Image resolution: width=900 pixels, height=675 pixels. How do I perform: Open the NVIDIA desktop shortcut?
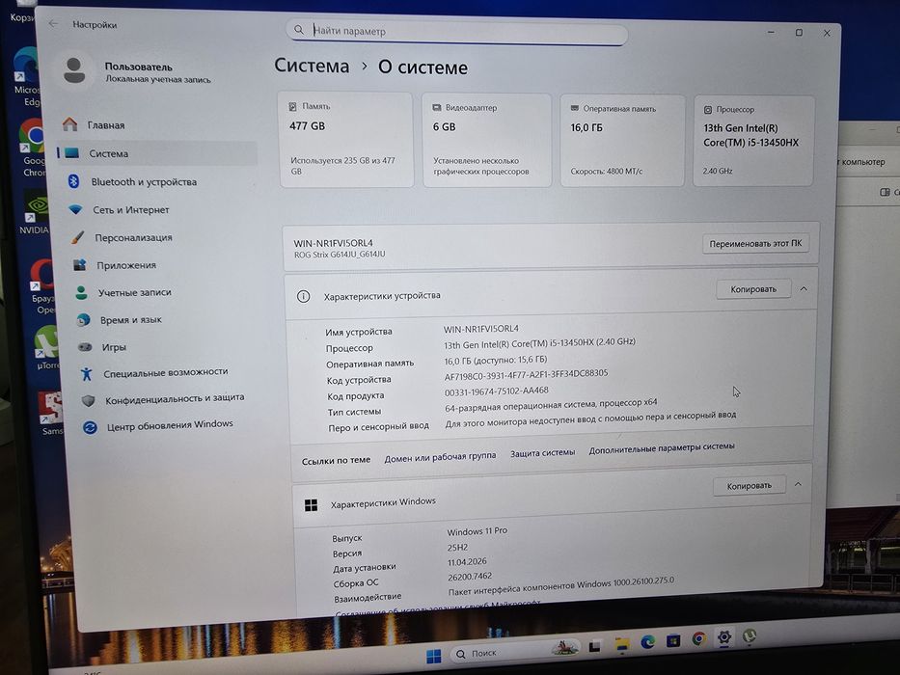(x=34, y=211)
